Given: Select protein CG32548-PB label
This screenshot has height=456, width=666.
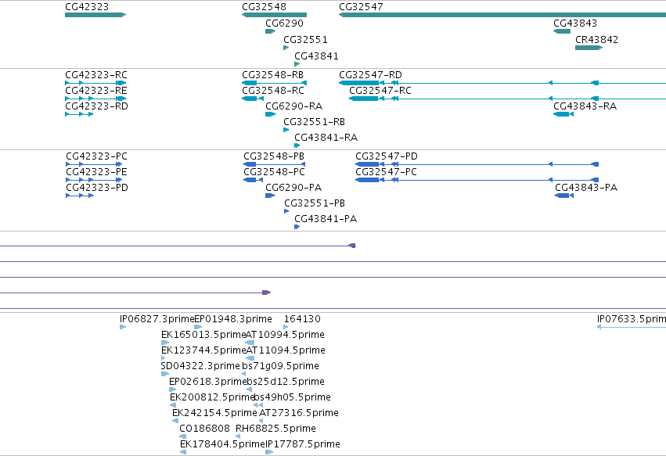Looking at the screenshot, I should click(x=274, y=156).
